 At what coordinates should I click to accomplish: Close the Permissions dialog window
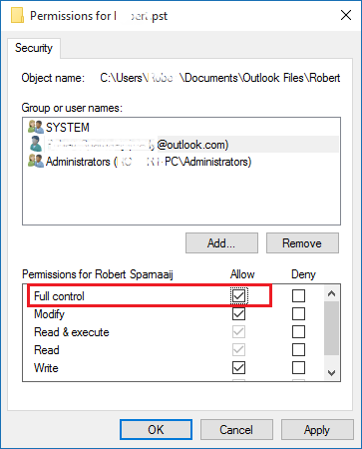(x=346, y=15)
